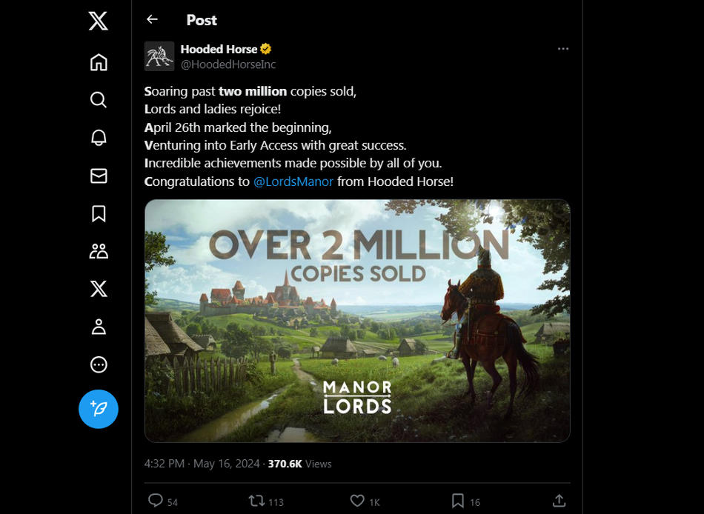Open Direct Messages
Screen dimensions: 704x514
pyautogui.click(x=98, y=176)
